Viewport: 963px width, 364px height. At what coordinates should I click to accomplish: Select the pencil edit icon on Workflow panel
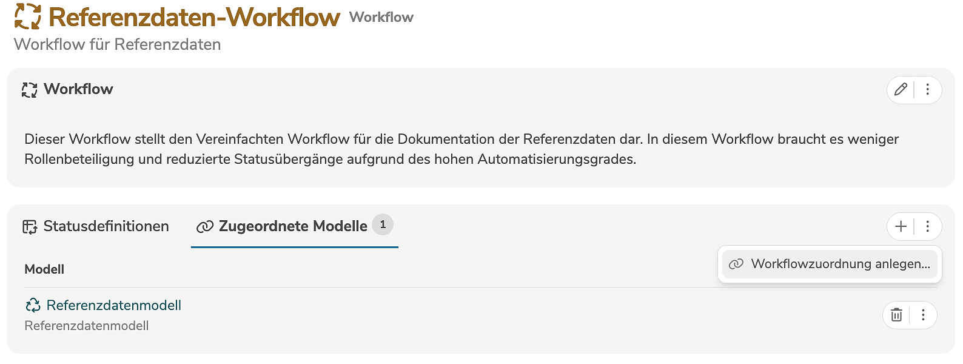(x=901, y=90)
